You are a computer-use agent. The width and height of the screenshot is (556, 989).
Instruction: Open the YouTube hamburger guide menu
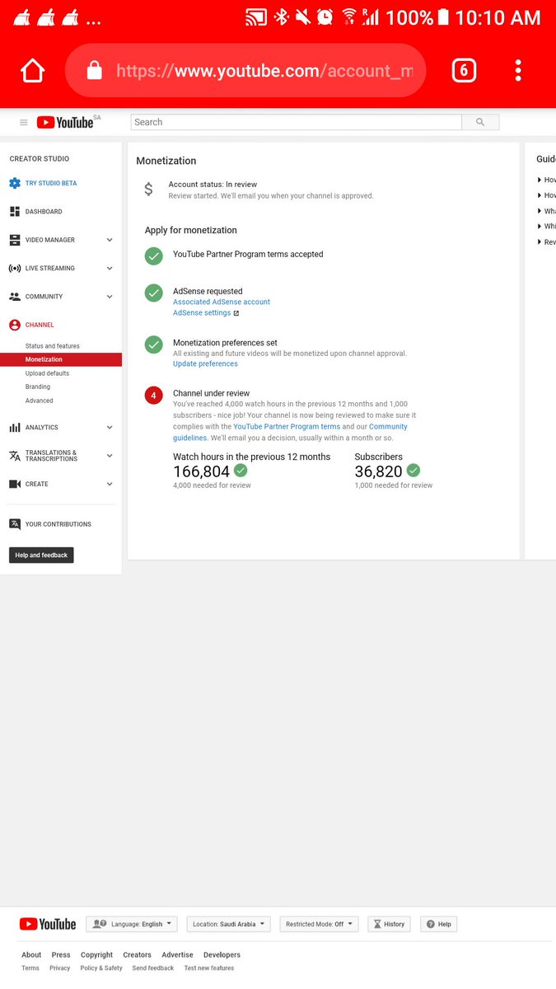point(23,122)
